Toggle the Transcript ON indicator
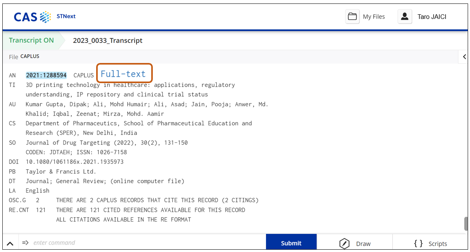 [31, 41]
